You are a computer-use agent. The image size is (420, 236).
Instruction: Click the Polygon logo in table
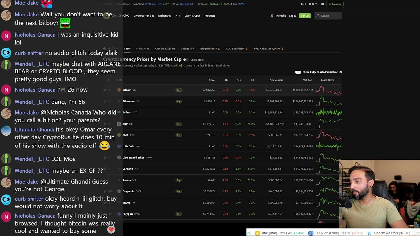pyautogui.click(x=119, y=214)
